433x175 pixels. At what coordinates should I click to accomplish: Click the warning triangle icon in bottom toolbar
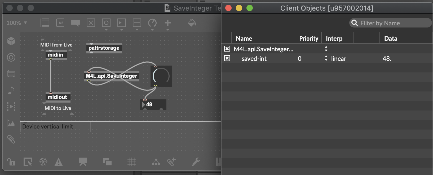tap(59, 162)
